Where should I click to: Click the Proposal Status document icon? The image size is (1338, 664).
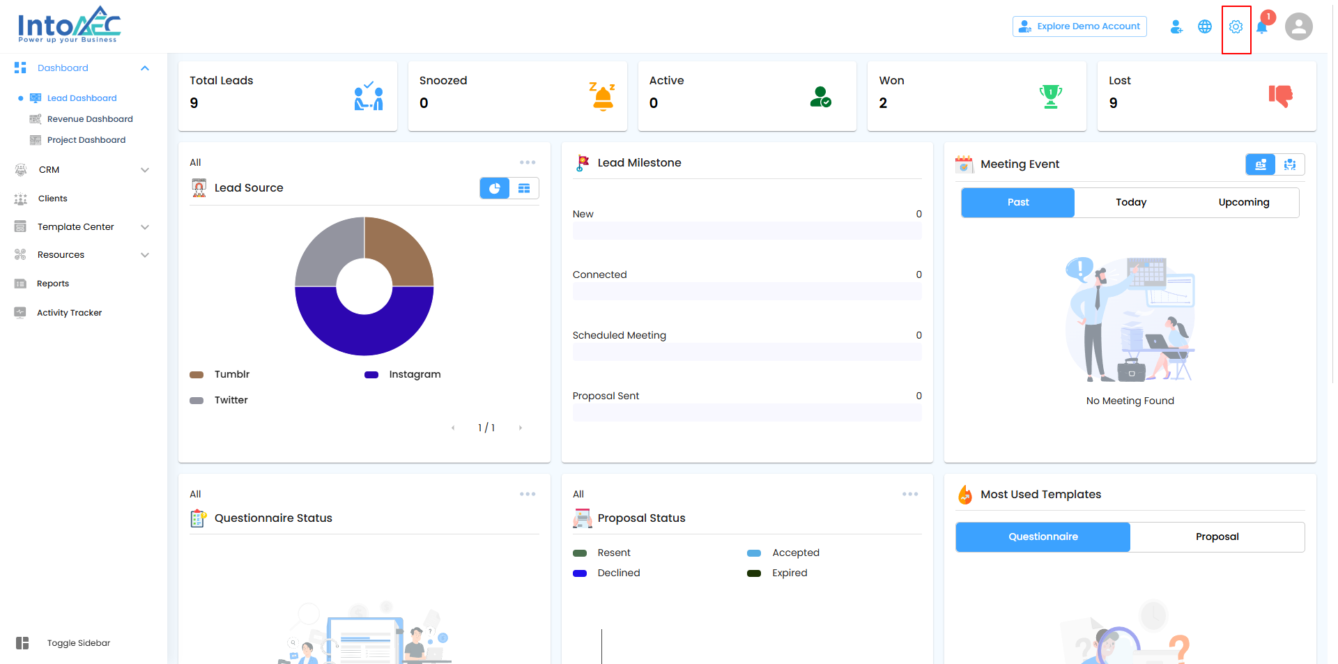point(583,518)
